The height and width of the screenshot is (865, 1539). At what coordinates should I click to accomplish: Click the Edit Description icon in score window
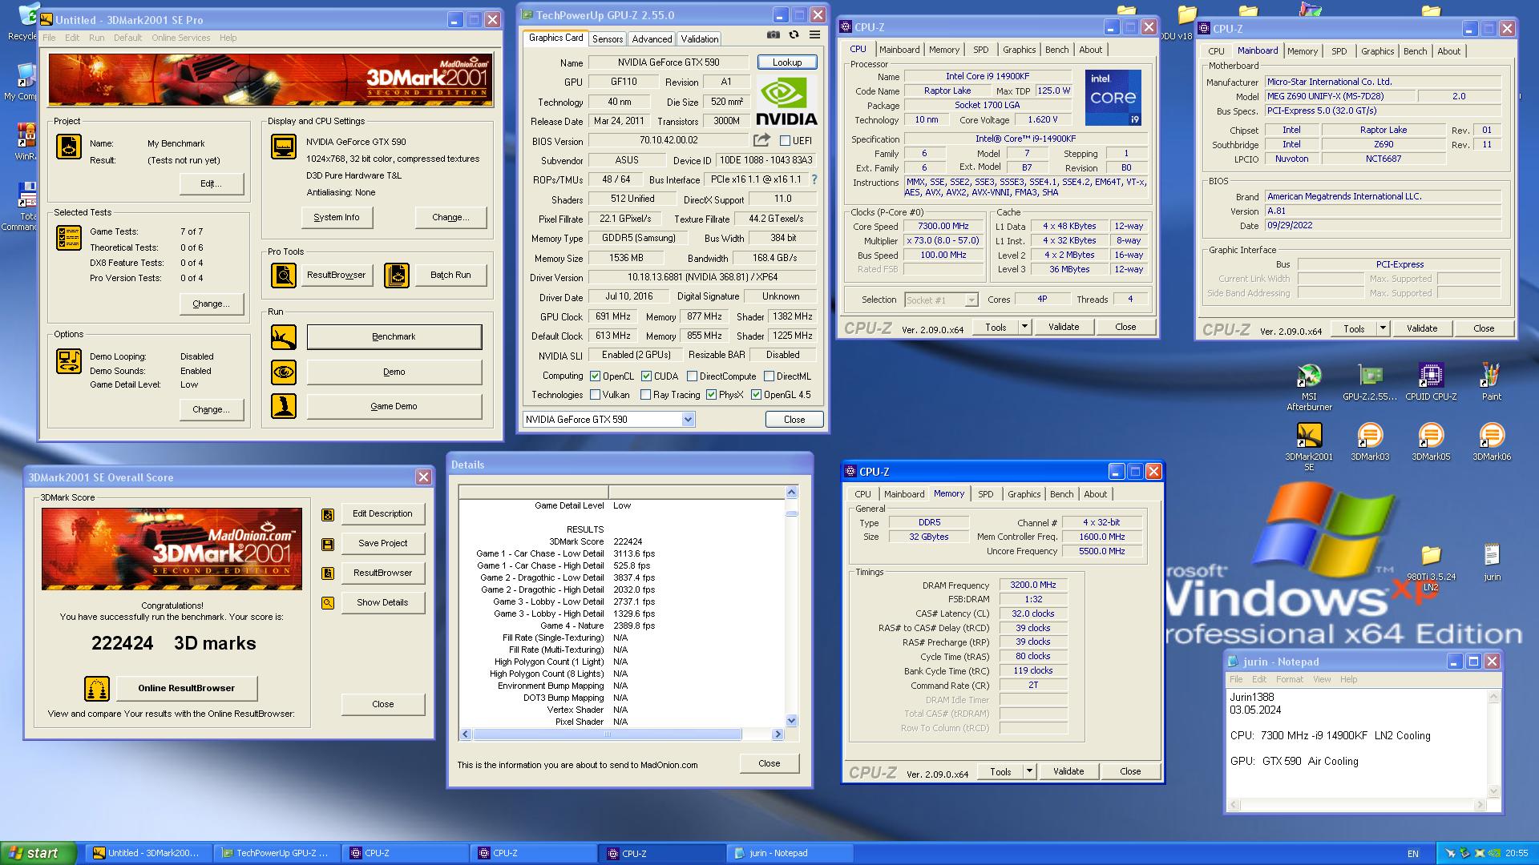[x=328, y=515]
